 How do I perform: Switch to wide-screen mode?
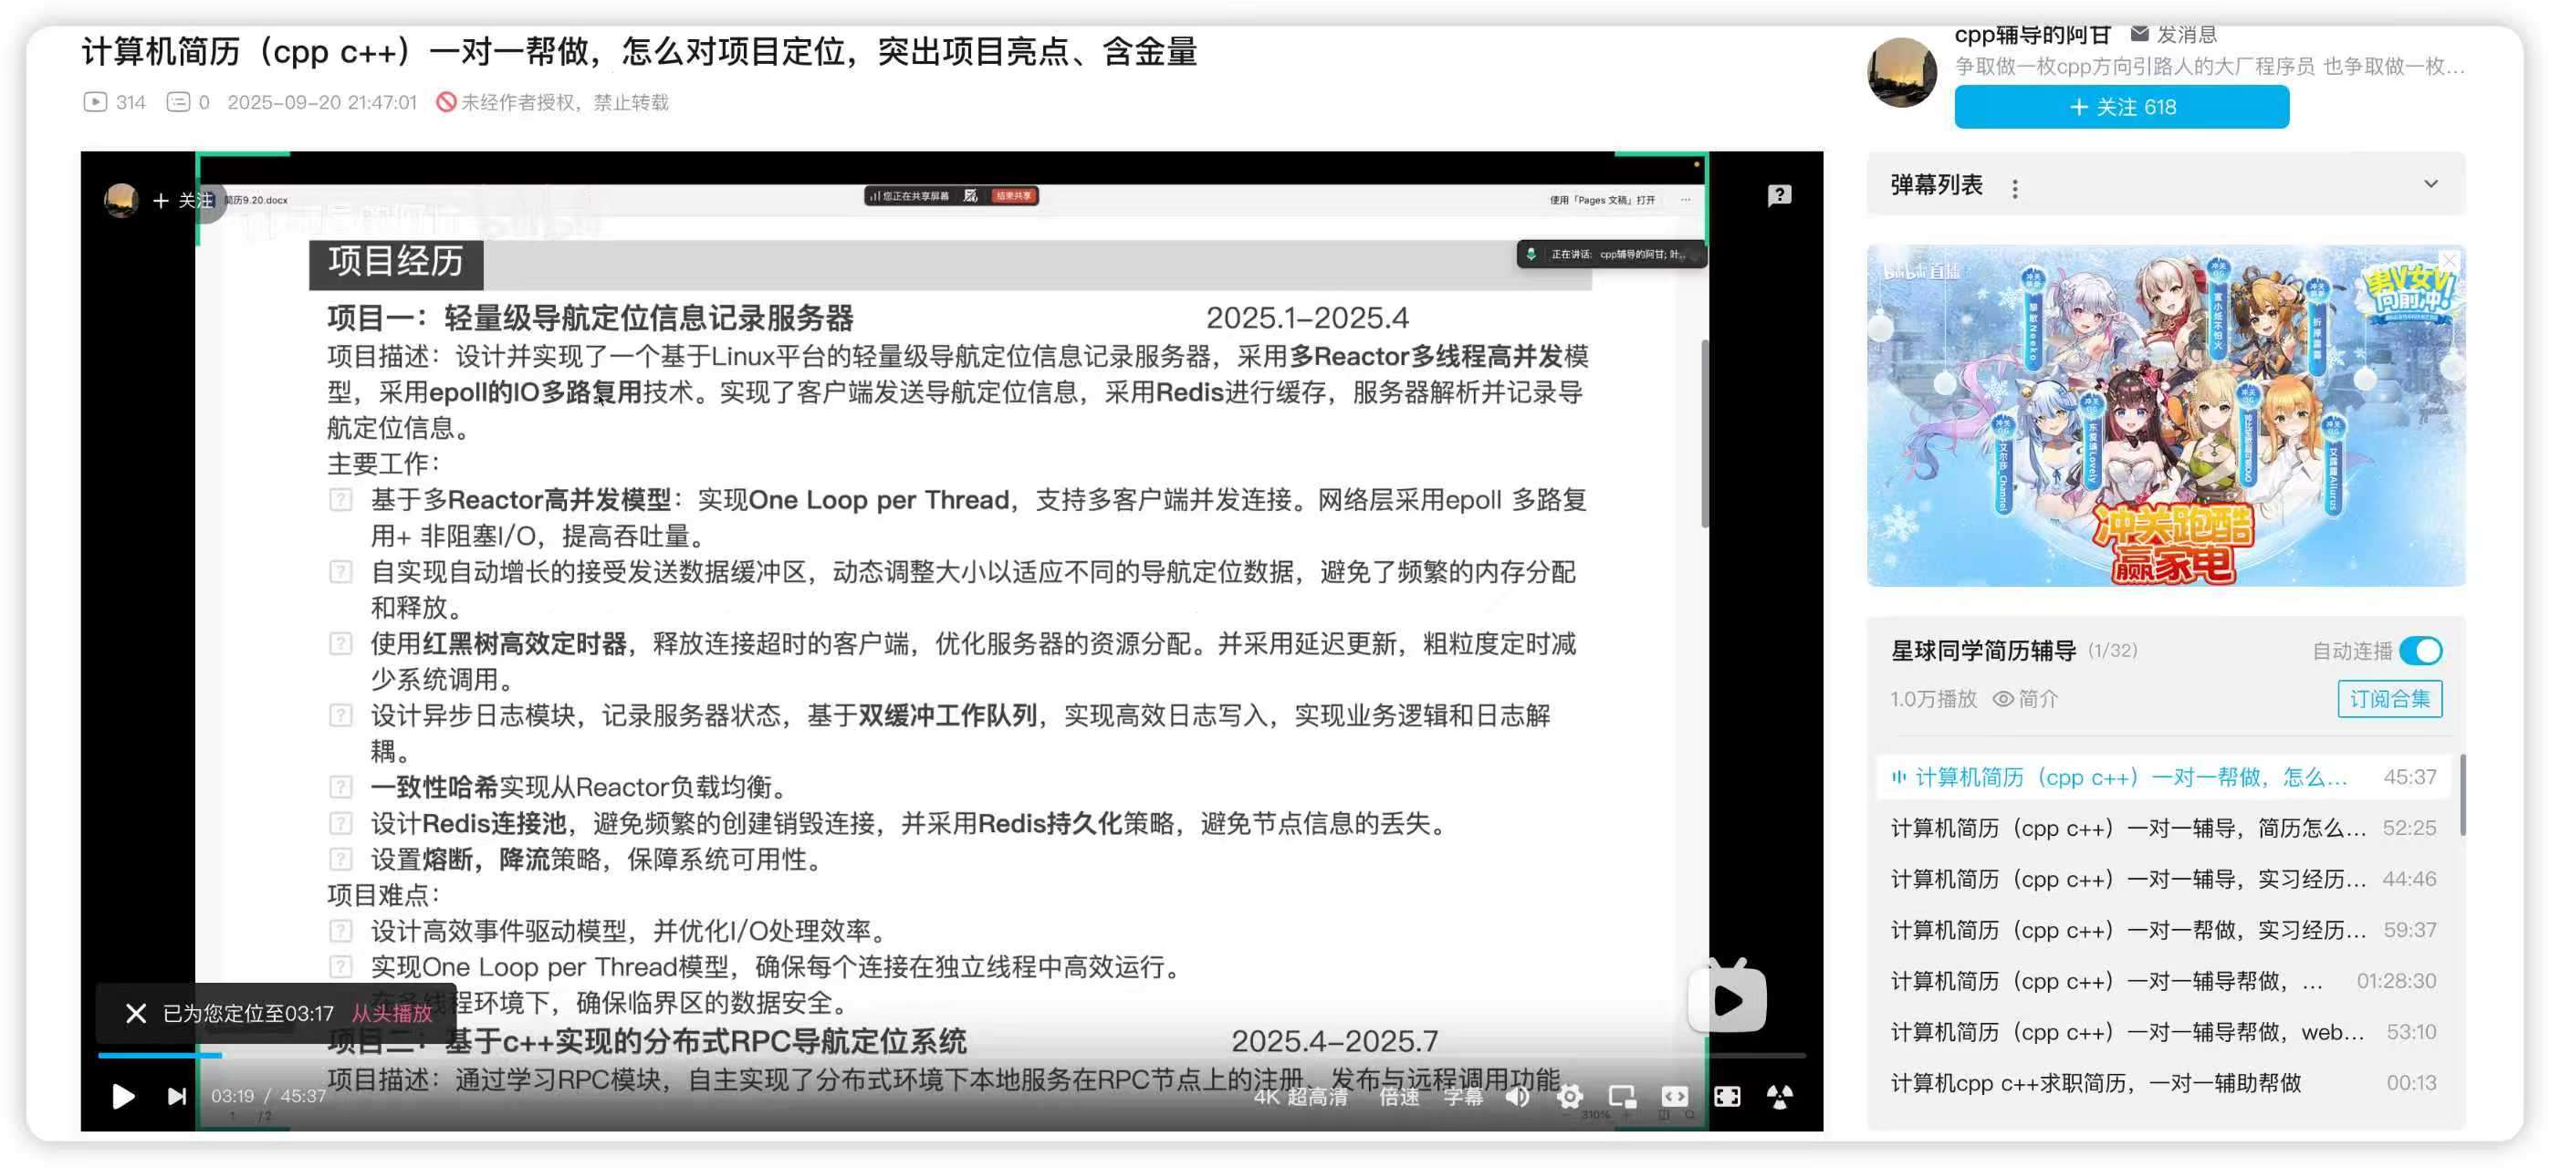click(x=1675, y=1096)
